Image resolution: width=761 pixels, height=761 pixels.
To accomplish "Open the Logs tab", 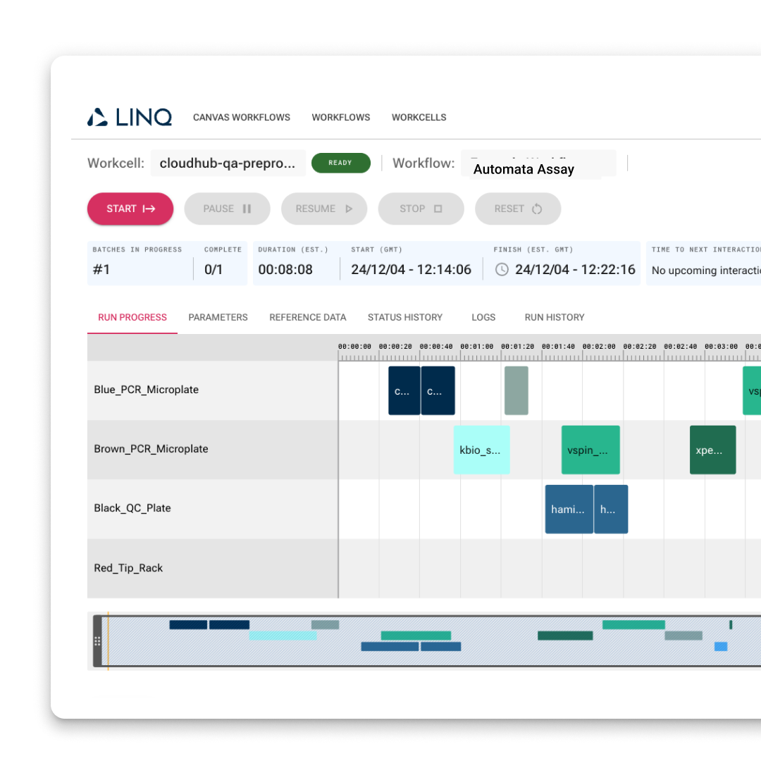I will 483,317.
